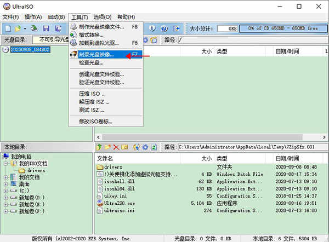Open the 操作(A) menu
The image size is (329, 242).
33,17
